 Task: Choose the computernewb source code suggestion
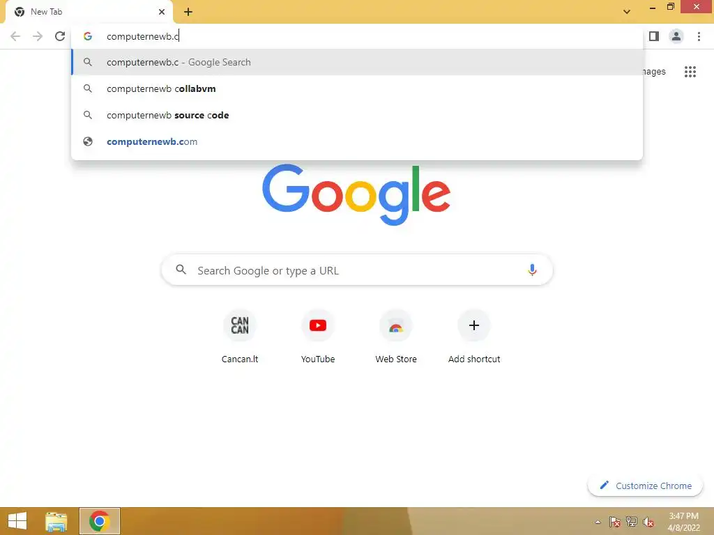pyautogui.click(x=358, y=115)
